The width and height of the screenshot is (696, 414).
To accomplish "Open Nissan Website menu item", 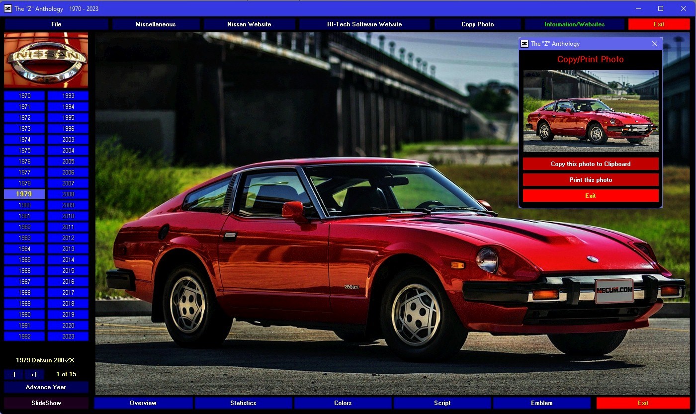I will click(x=249, y=24).
